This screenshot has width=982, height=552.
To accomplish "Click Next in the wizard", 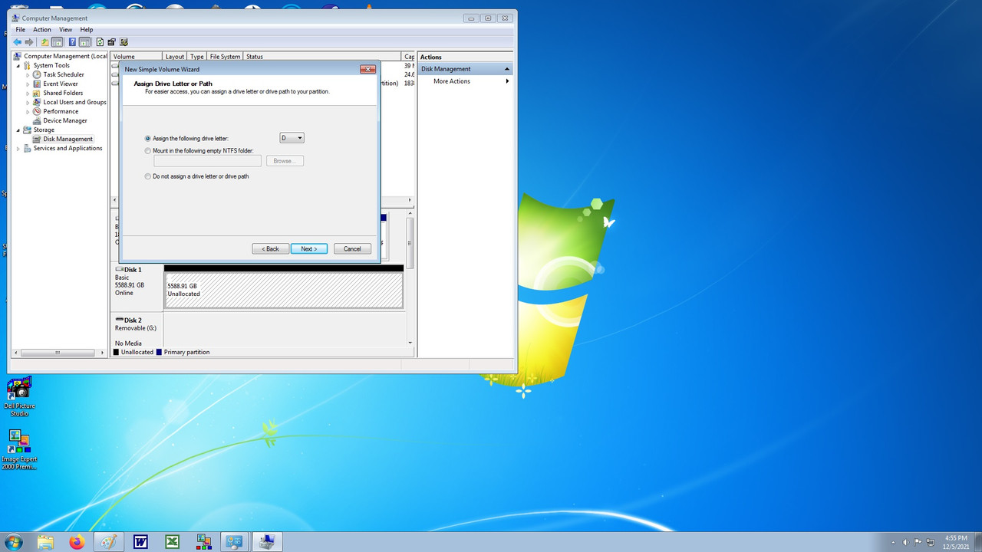I will tap(309, 248).
